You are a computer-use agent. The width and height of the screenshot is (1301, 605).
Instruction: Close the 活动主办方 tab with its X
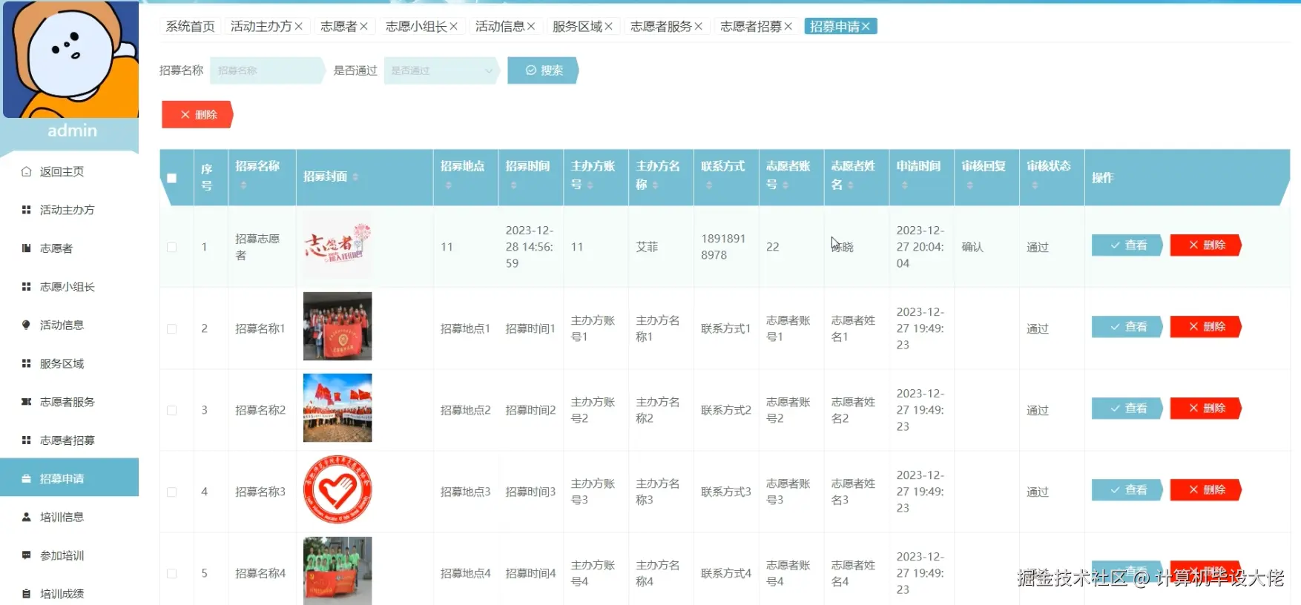point(299,26)
